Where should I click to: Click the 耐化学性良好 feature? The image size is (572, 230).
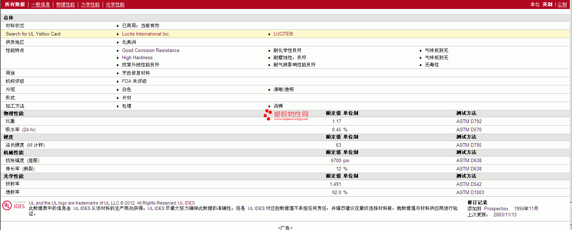click(287, 50)
